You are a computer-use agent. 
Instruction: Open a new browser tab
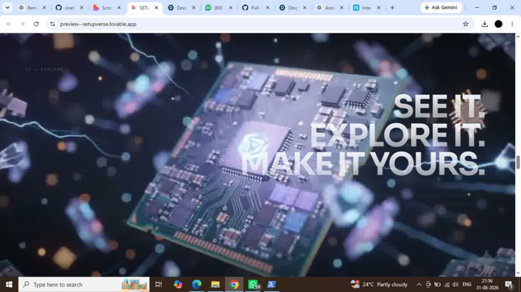point(392,8)
